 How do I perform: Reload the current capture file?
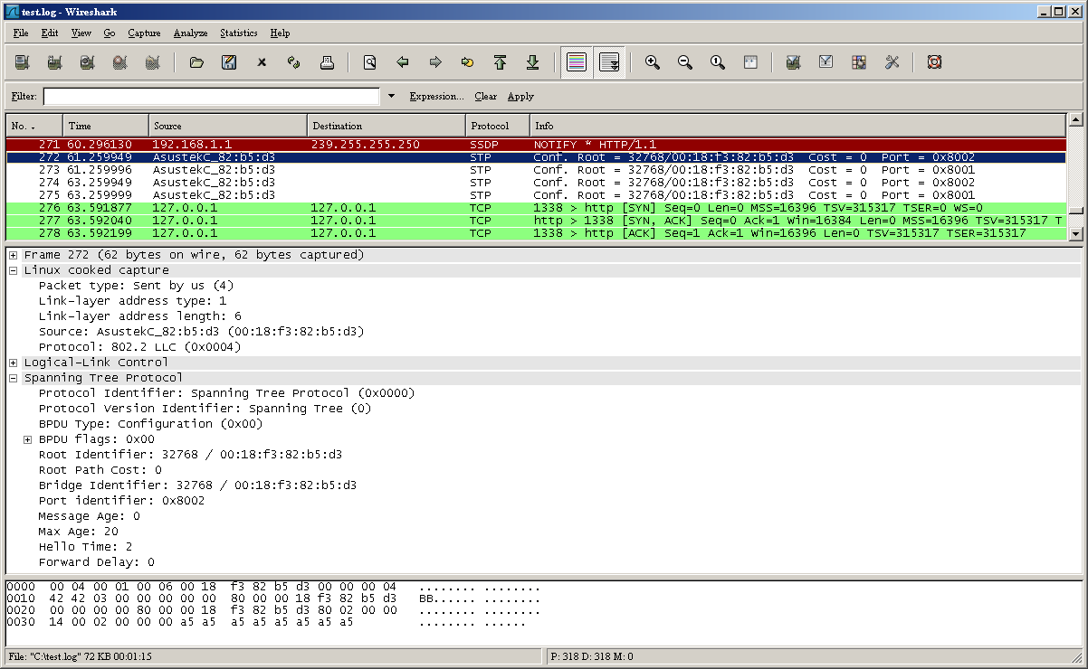pyautogui.click(x=294, y=62)
